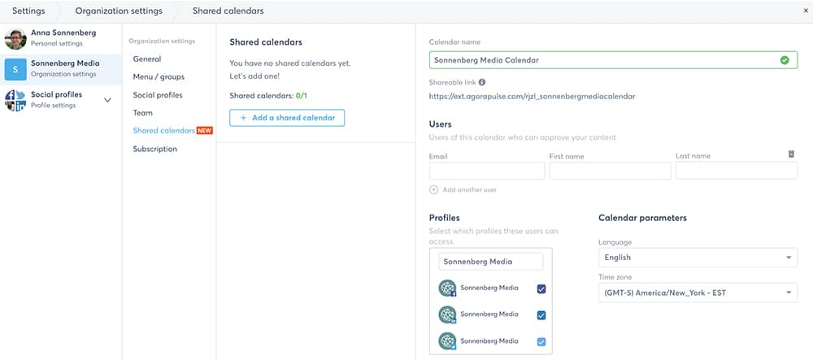The height and width of the screenshot is (360, 813).
Task: Open the Language dropdown
Action: pos(698,258)
